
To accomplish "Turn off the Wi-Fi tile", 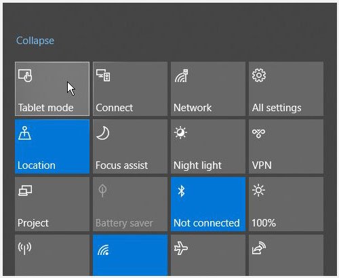I will pyautogui.click(x=130, y=255).
